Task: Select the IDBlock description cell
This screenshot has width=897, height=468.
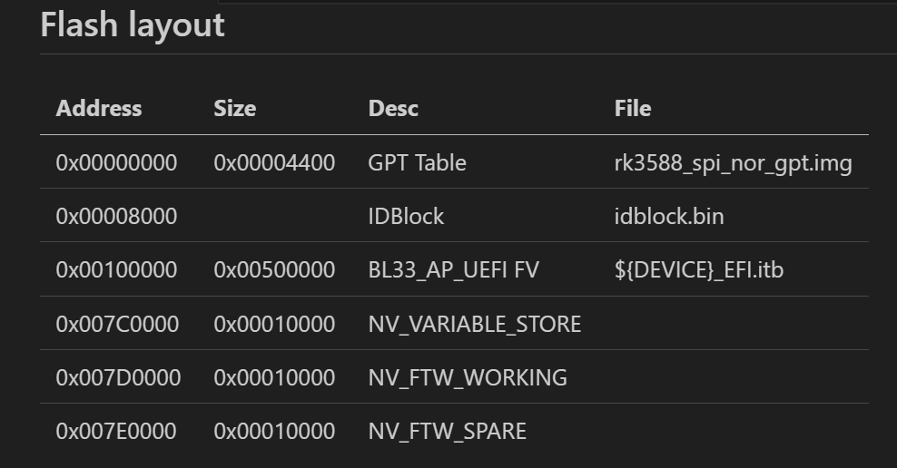Action: (x=406, y=217)
